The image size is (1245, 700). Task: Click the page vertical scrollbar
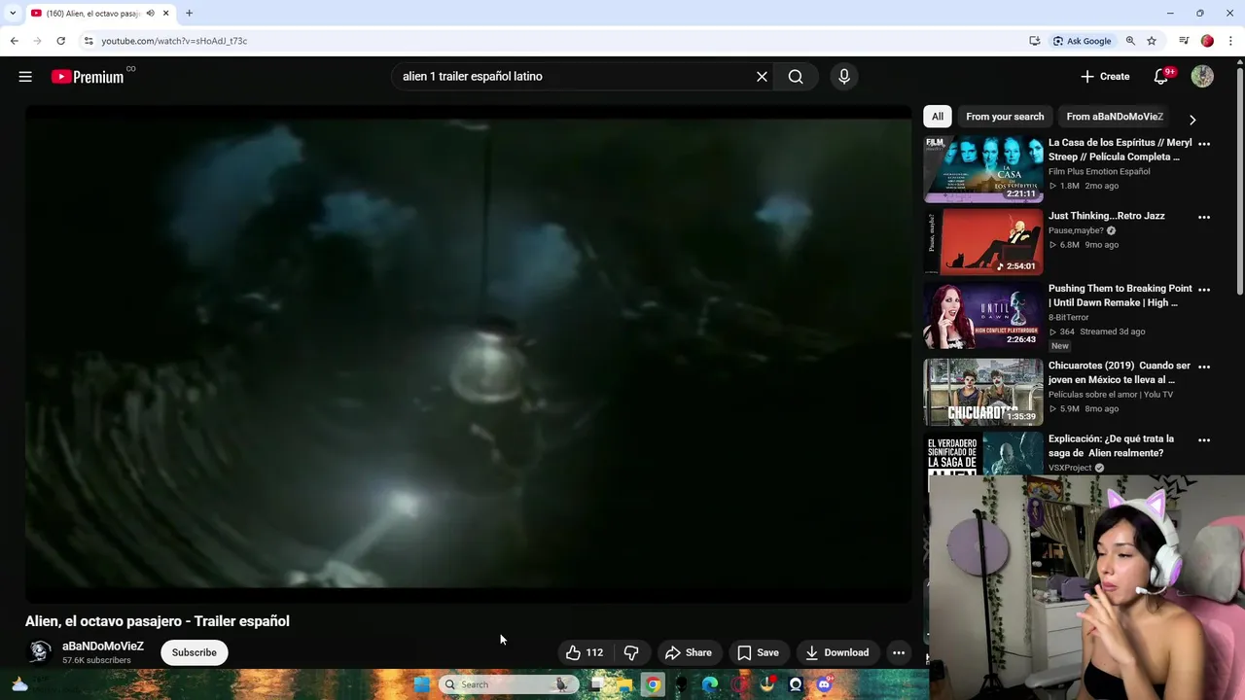click(x=1239, y=180)
